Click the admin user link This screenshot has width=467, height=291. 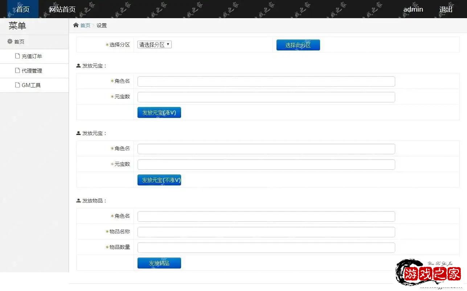[x=413, y=9]
